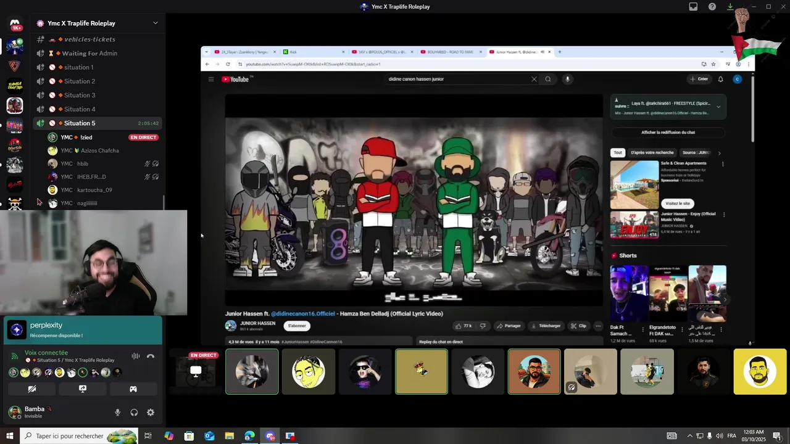The width and height of the screenshot is (790, 444).
Task: Select the Source filter chip
Action: pyautogui.click(x=696, y=152)
